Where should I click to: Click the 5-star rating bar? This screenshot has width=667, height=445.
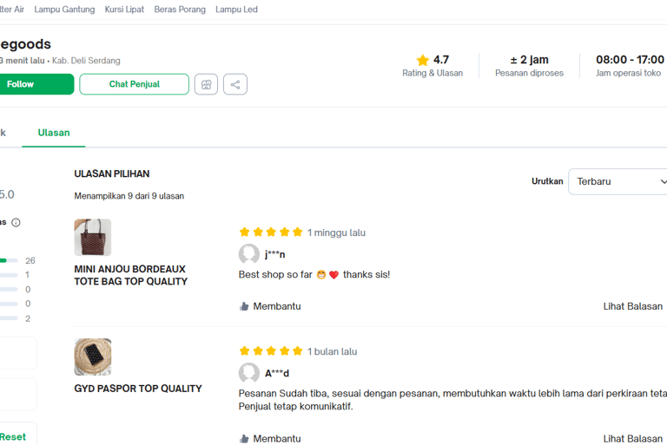[x=9, y=260]
